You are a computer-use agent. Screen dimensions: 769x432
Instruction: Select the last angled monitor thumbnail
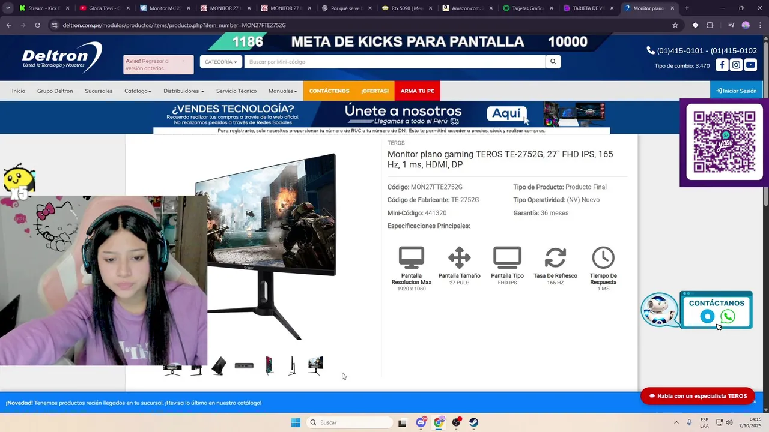point(316,365)
